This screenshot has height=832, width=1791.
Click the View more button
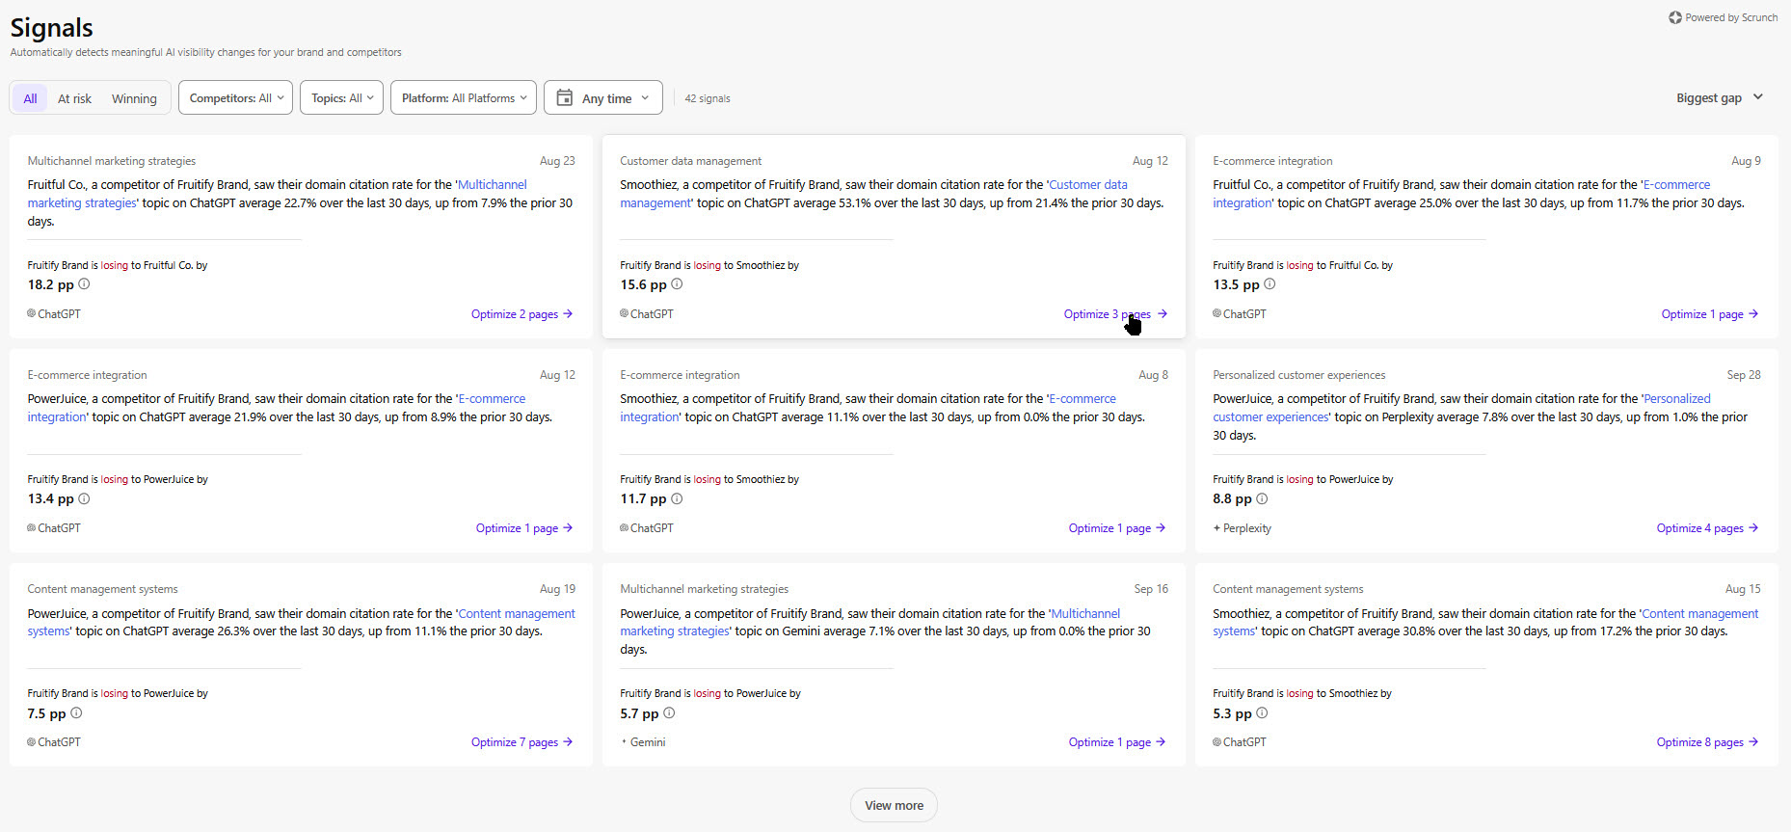click(x=894, y=805)
